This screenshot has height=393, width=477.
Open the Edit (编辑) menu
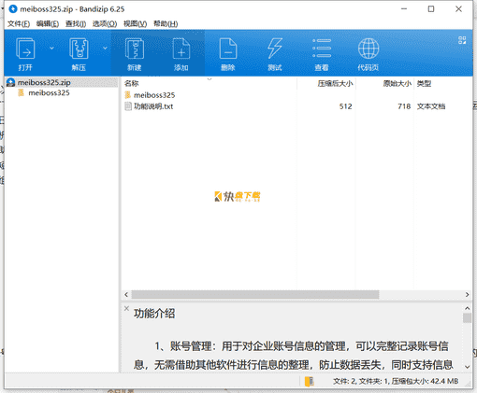pyautogui.click(x=48, y=23)
